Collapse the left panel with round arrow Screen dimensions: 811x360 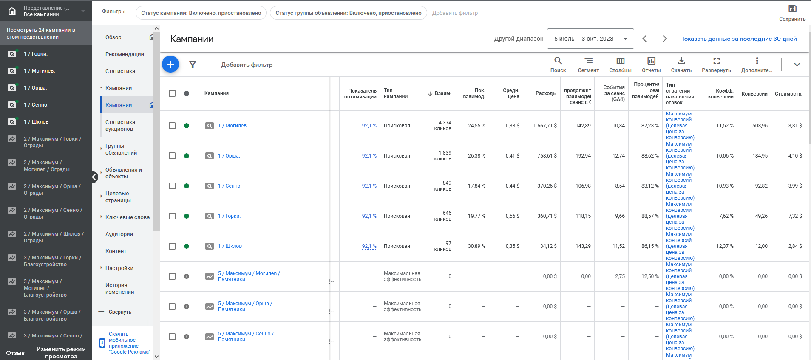coord(94,177)
